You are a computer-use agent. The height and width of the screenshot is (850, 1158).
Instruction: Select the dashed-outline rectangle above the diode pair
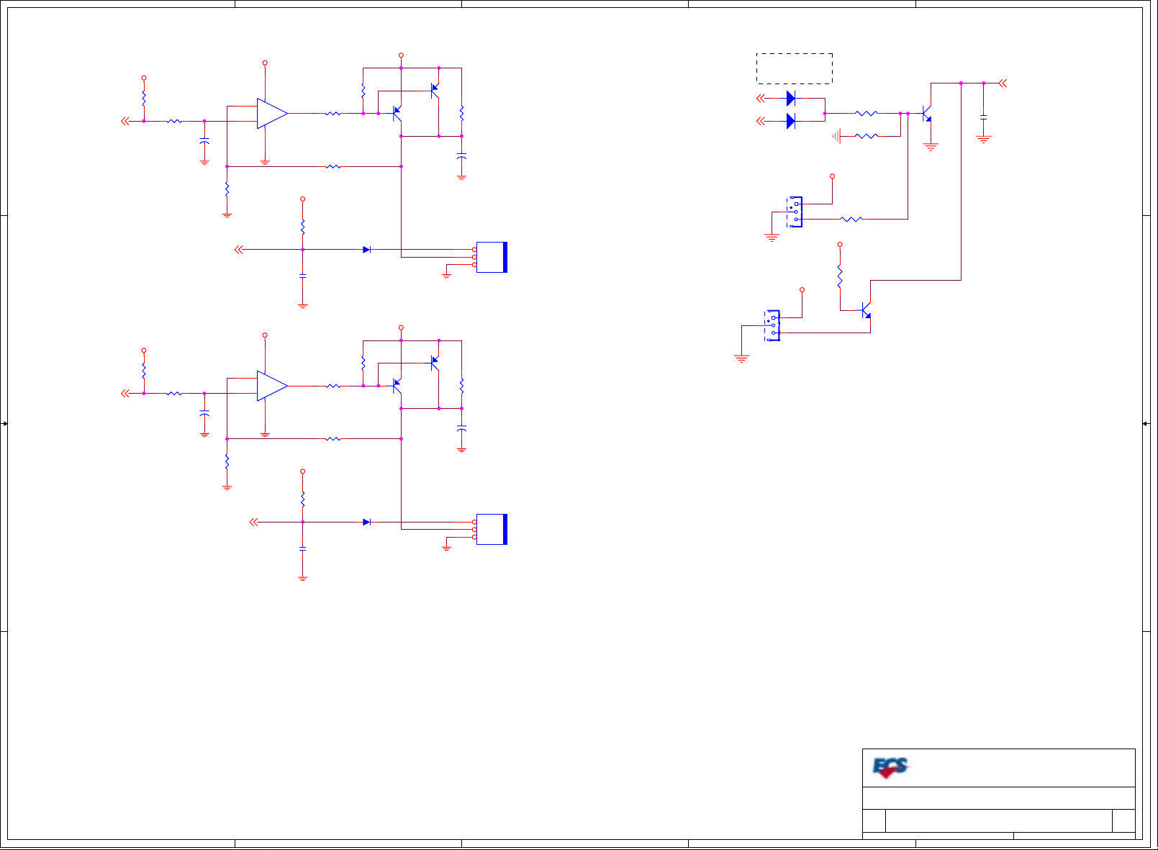pyautogui.click(x=795, y=68)
